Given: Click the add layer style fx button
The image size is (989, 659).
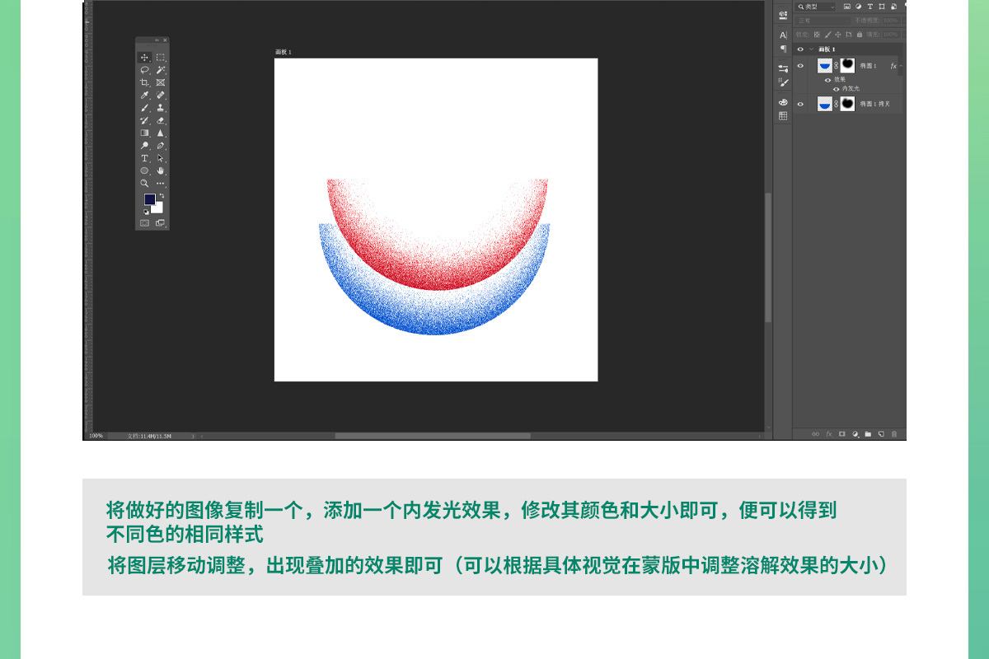Looking at the screenshot, I should click(x=829, y=433).
